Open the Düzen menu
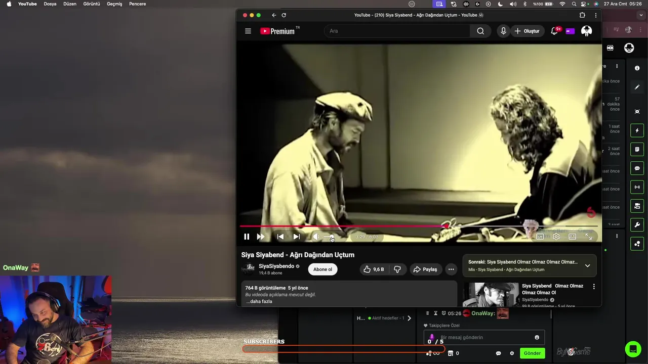Viewport: 648px width, 364px height. pos(70,4)
